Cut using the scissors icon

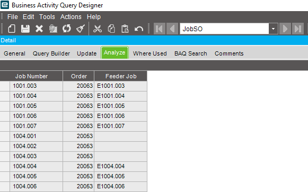coord(98,29)
